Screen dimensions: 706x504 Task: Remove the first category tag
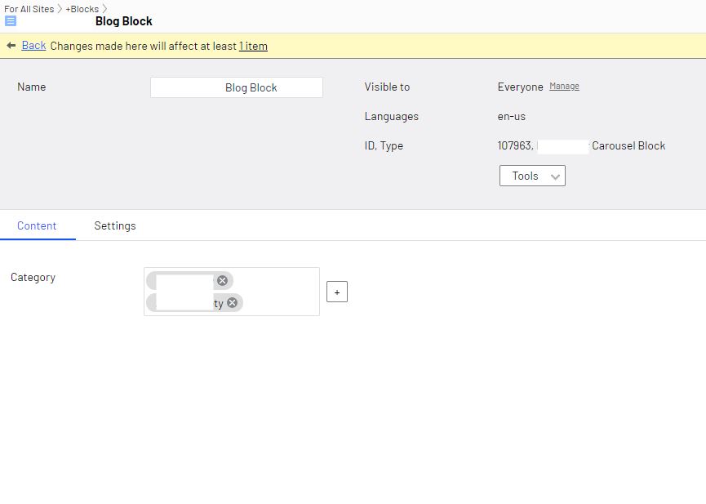point(222,280)
